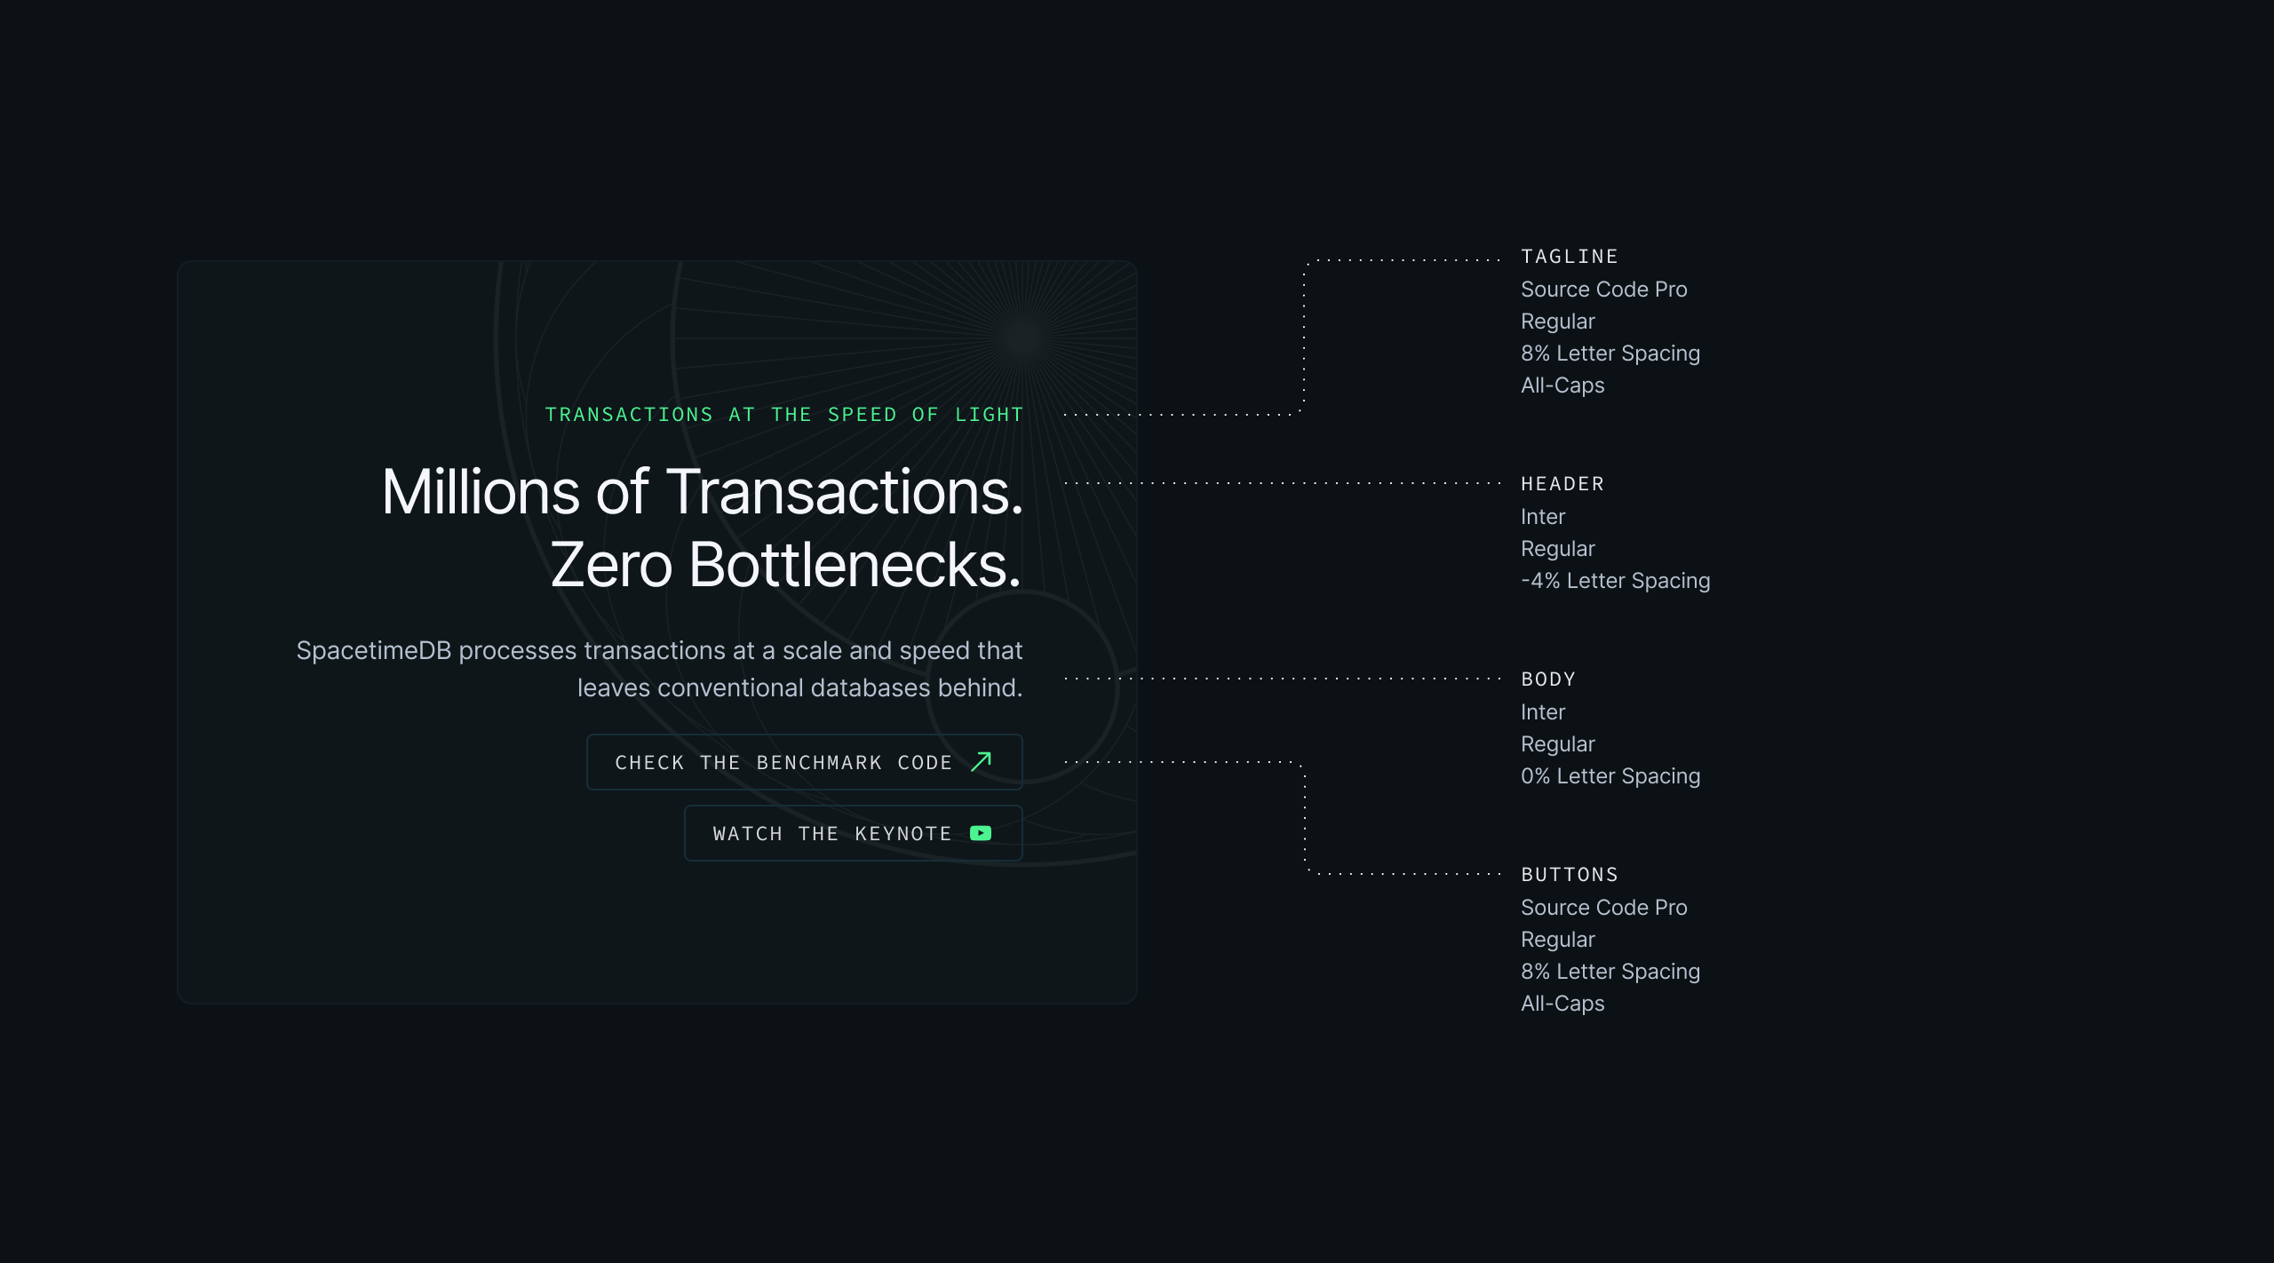Click Source Code Pro under BUTTONS

click(x=1603, y=908)
